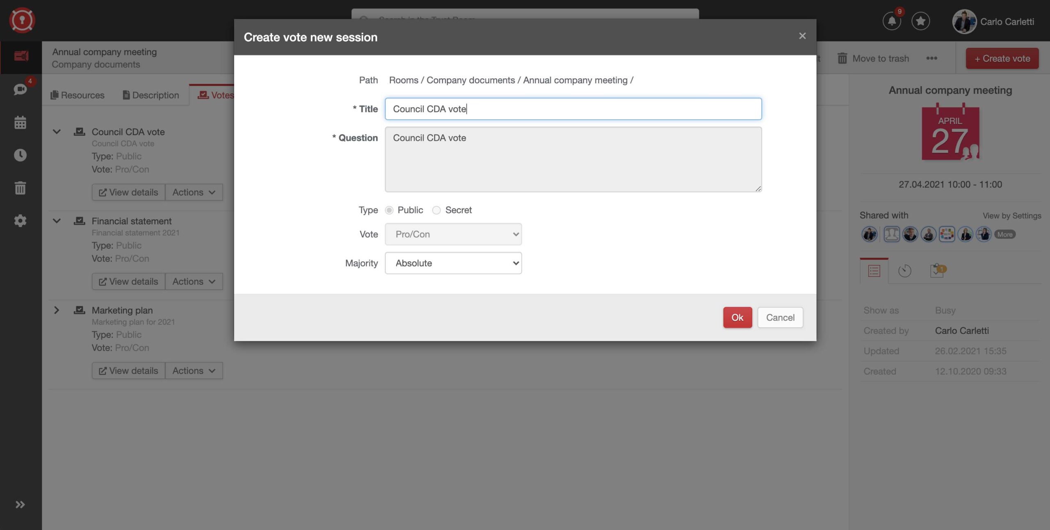Switch to the Description tab
Viewport: 1050px width, 530px height.
click(151, 95)
